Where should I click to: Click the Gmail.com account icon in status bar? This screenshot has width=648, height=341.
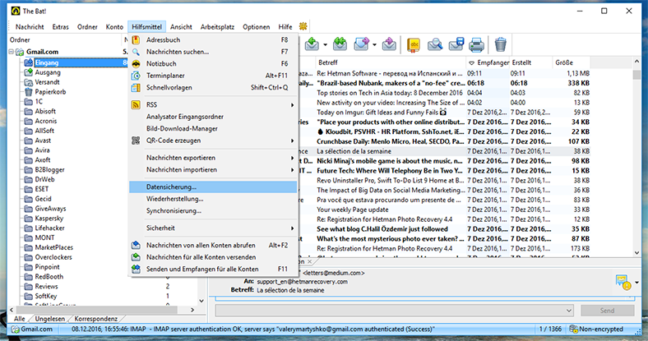click(x=16, y=329)
